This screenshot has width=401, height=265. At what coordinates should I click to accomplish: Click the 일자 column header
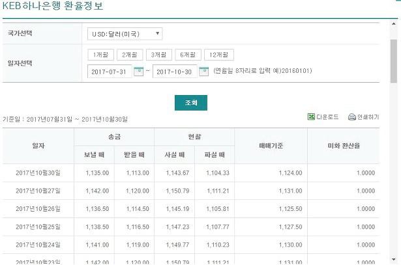point(38,146)
